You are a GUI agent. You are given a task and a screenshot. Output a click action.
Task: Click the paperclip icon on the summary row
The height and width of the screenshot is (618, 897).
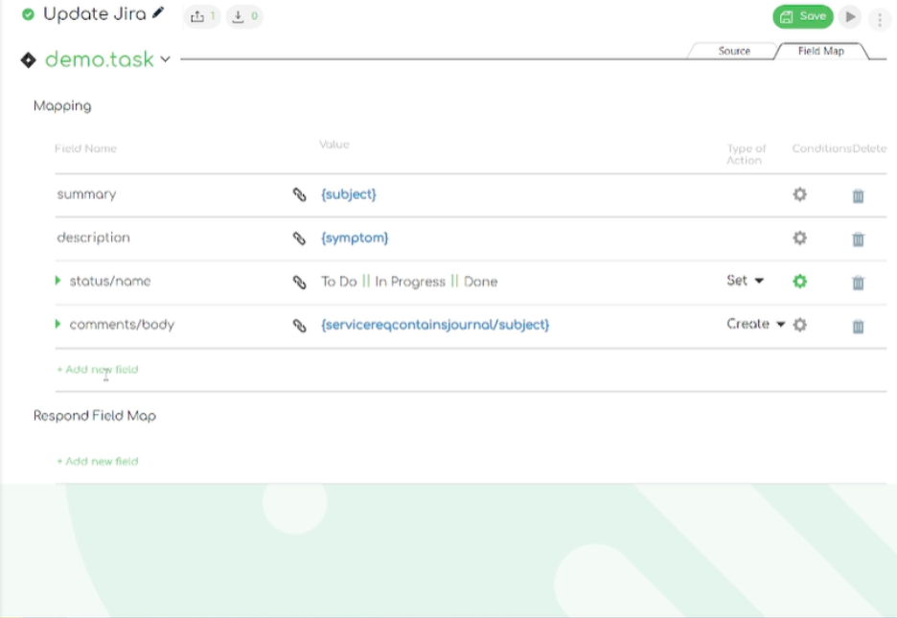297,194
